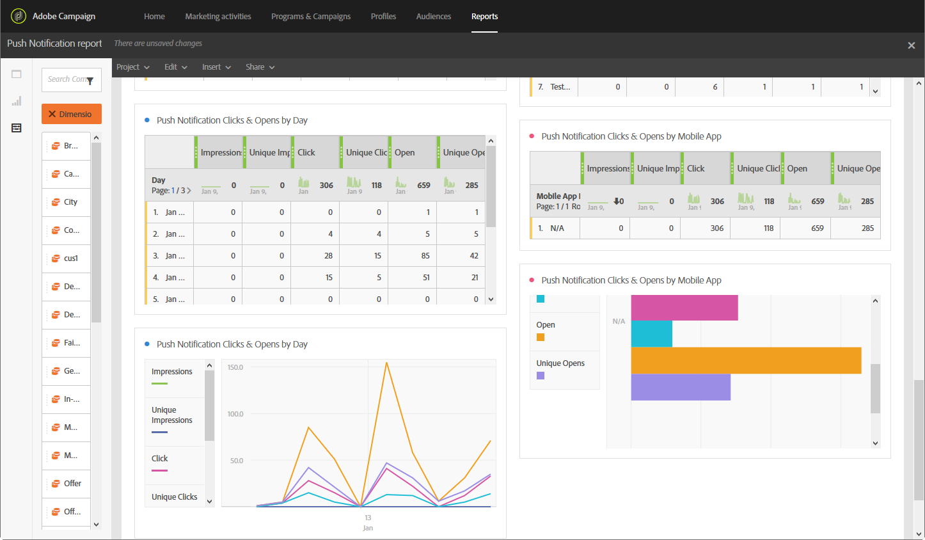Click the Unique Clicks sparkline in by Day table
The width and height of the screenshot is (925, 540).
coord(354,182)
